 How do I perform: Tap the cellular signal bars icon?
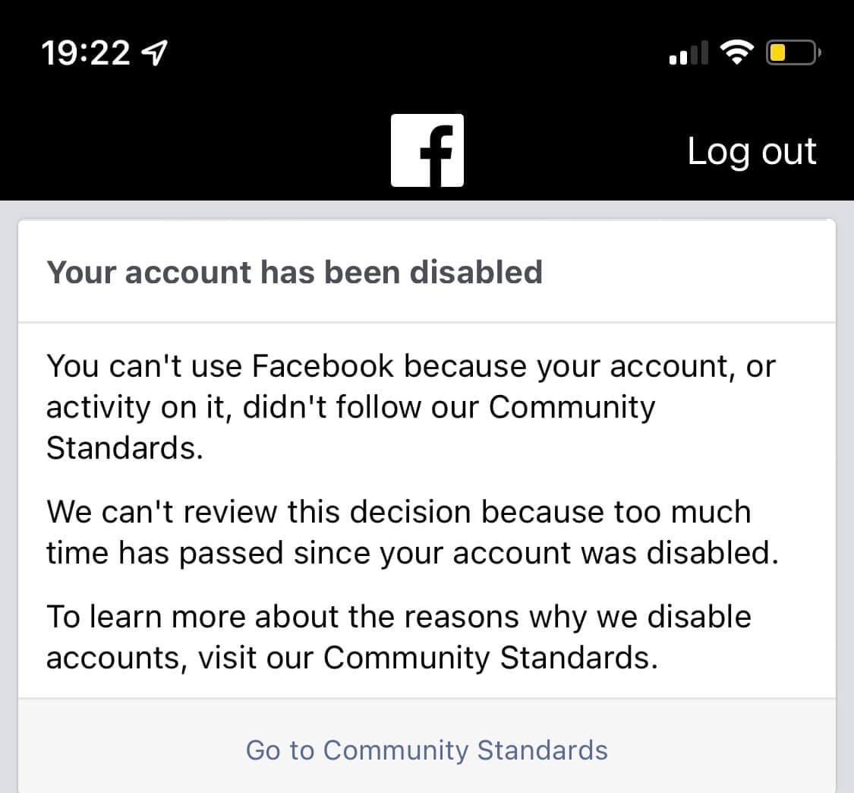(x=689, y=53)
